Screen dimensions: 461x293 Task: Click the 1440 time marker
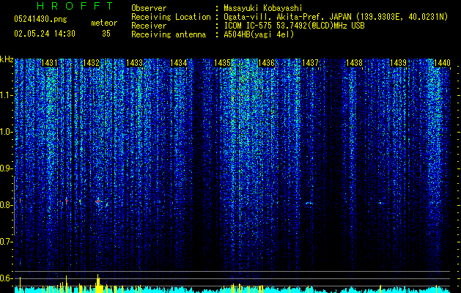442,63
